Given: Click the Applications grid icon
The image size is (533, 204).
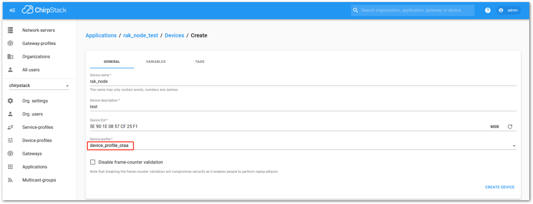Looking at the screenshot, I should pos(10,167).
